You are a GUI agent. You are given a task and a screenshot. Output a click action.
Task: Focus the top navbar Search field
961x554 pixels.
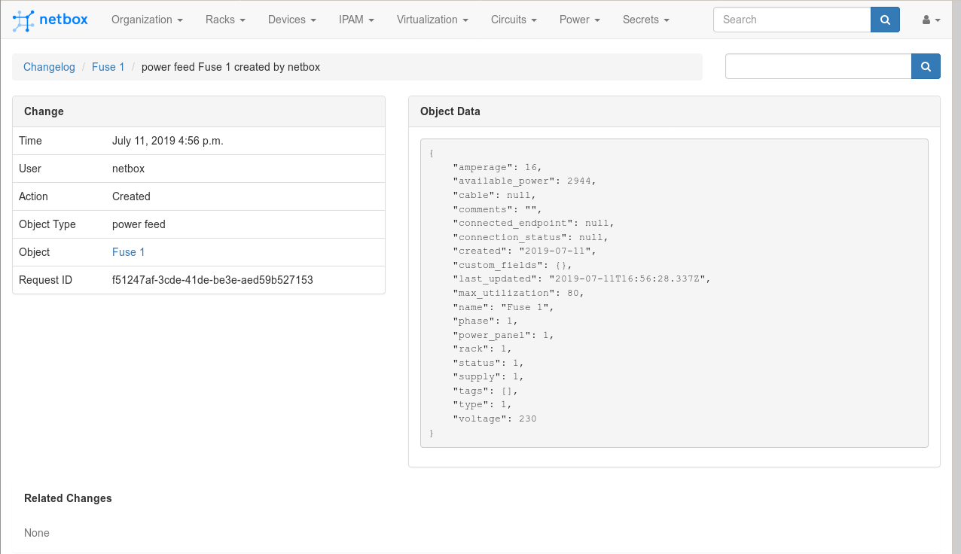pos(792,20)
